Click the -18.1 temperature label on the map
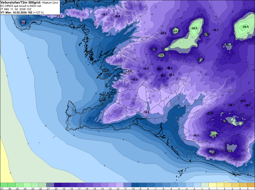This screenshot has height=190, width=255. pos(215,30)
